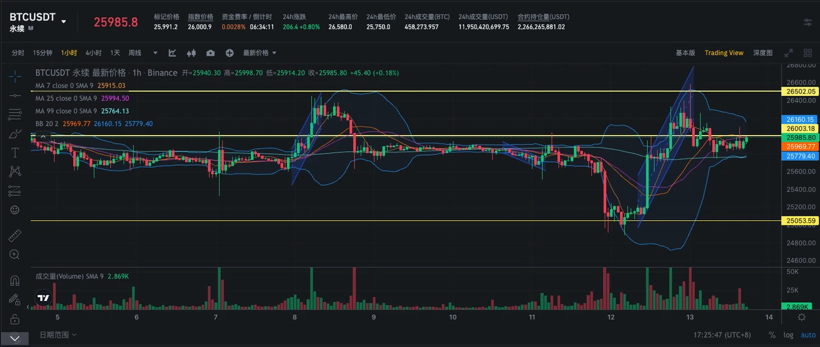This screenshot has width=820, height=347.
Task: Open the trading preferences sliders icon
Action: [x=808, y=22]
